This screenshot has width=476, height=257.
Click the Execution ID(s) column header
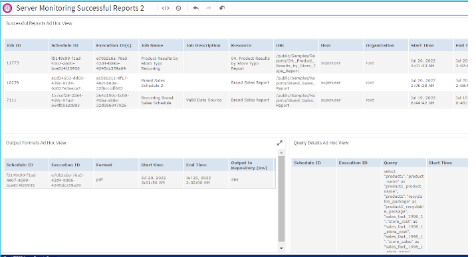116,45
